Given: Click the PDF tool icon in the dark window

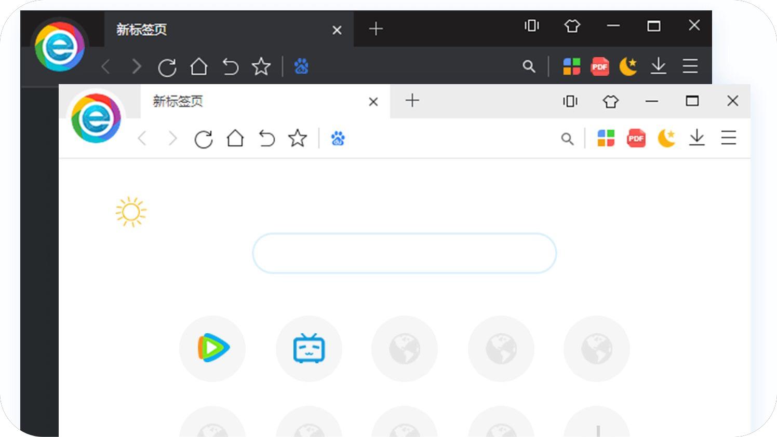Looking at the screenshot, I should pos(600,66).
